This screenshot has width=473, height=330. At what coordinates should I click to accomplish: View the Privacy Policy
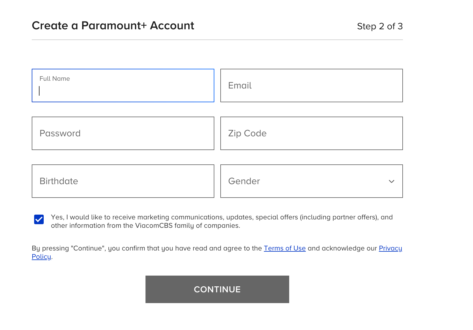tap(390, 248)
